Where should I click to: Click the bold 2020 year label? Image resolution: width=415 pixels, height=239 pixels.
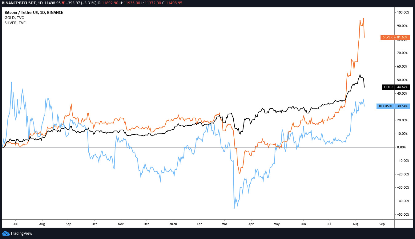[173, 224]
